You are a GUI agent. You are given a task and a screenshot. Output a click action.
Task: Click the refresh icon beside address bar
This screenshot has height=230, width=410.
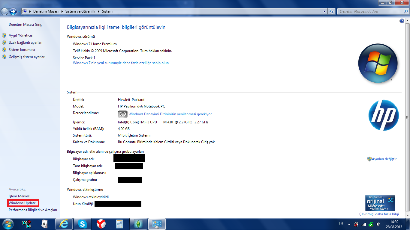[x=331, y=11]
